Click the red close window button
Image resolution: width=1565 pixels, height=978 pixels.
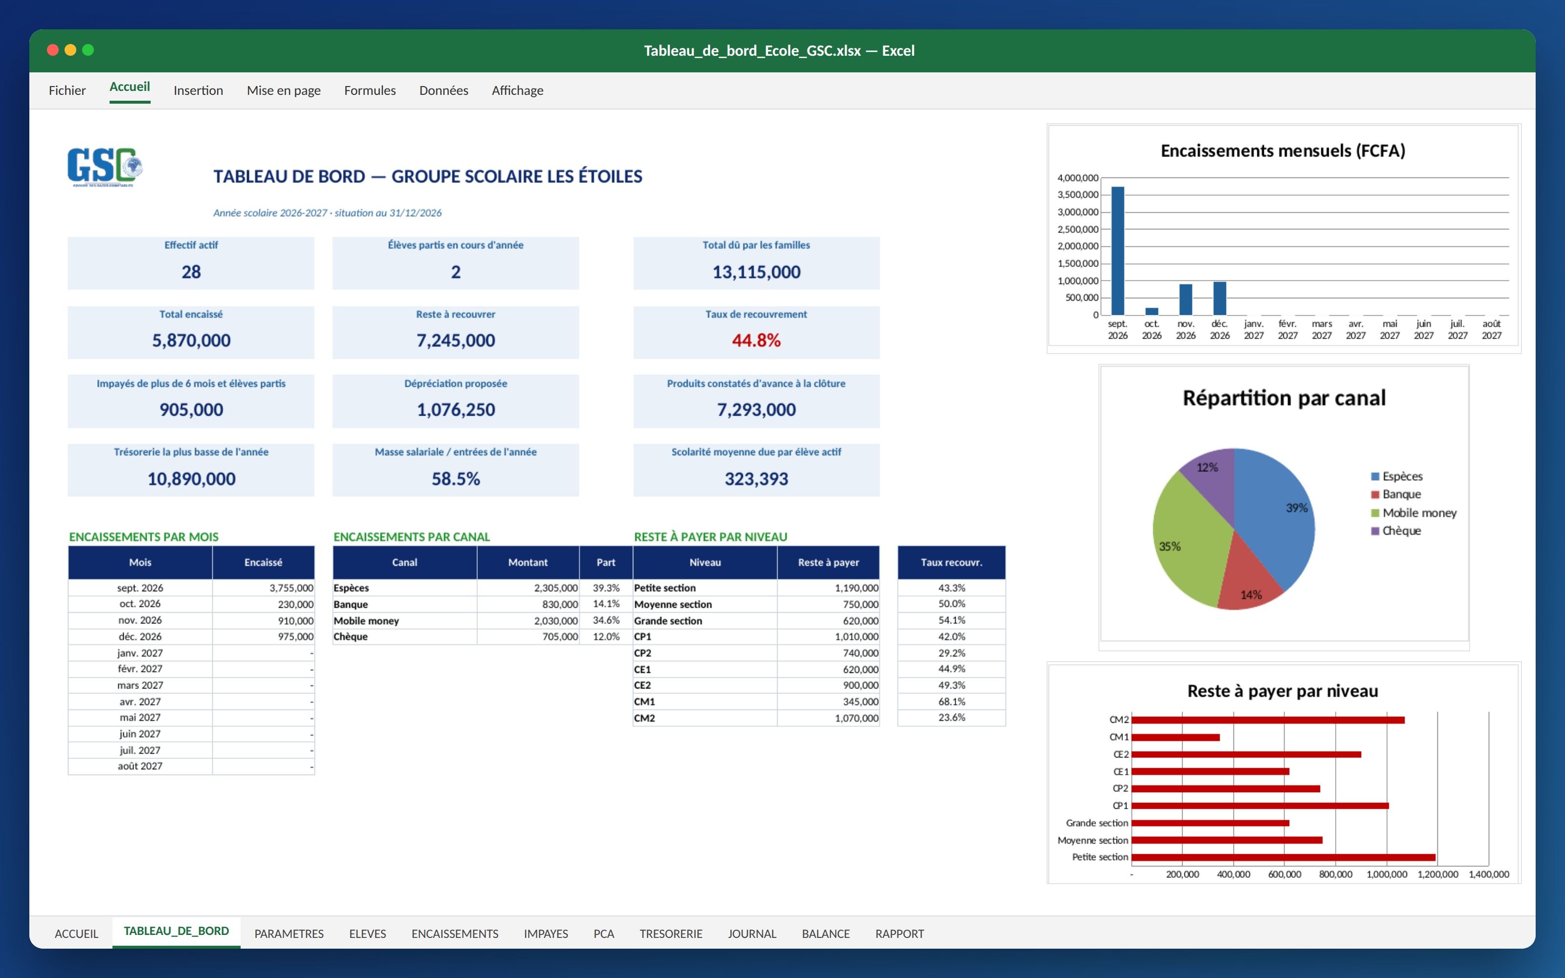(53, 50)
